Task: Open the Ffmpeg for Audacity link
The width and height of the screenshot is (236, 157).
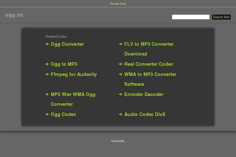Action: pyautogui.click(x=74, y=74)
